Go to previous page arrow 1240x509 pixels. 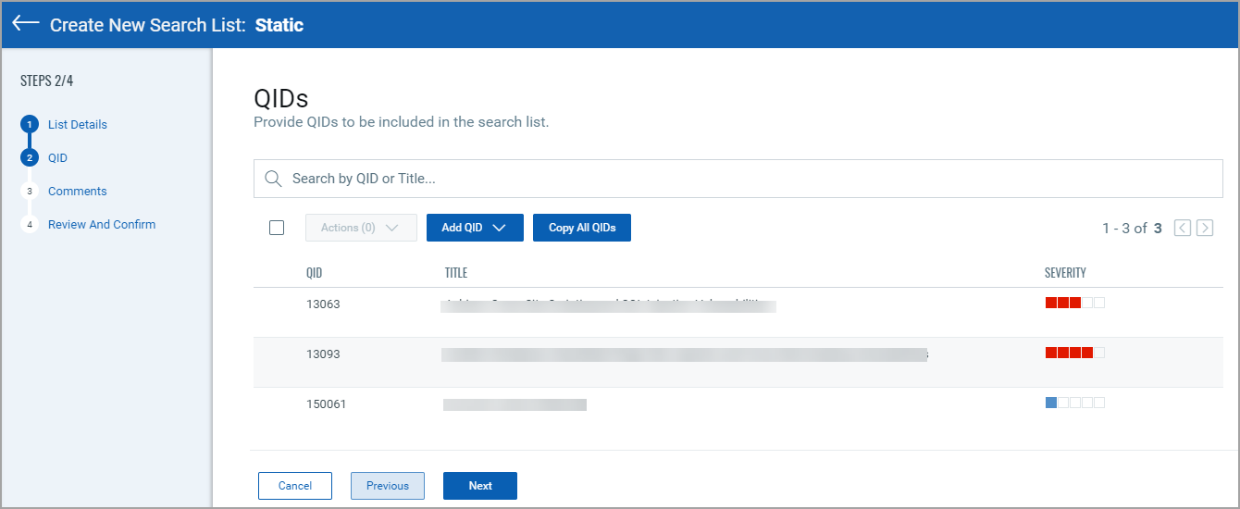point(1183,228)
